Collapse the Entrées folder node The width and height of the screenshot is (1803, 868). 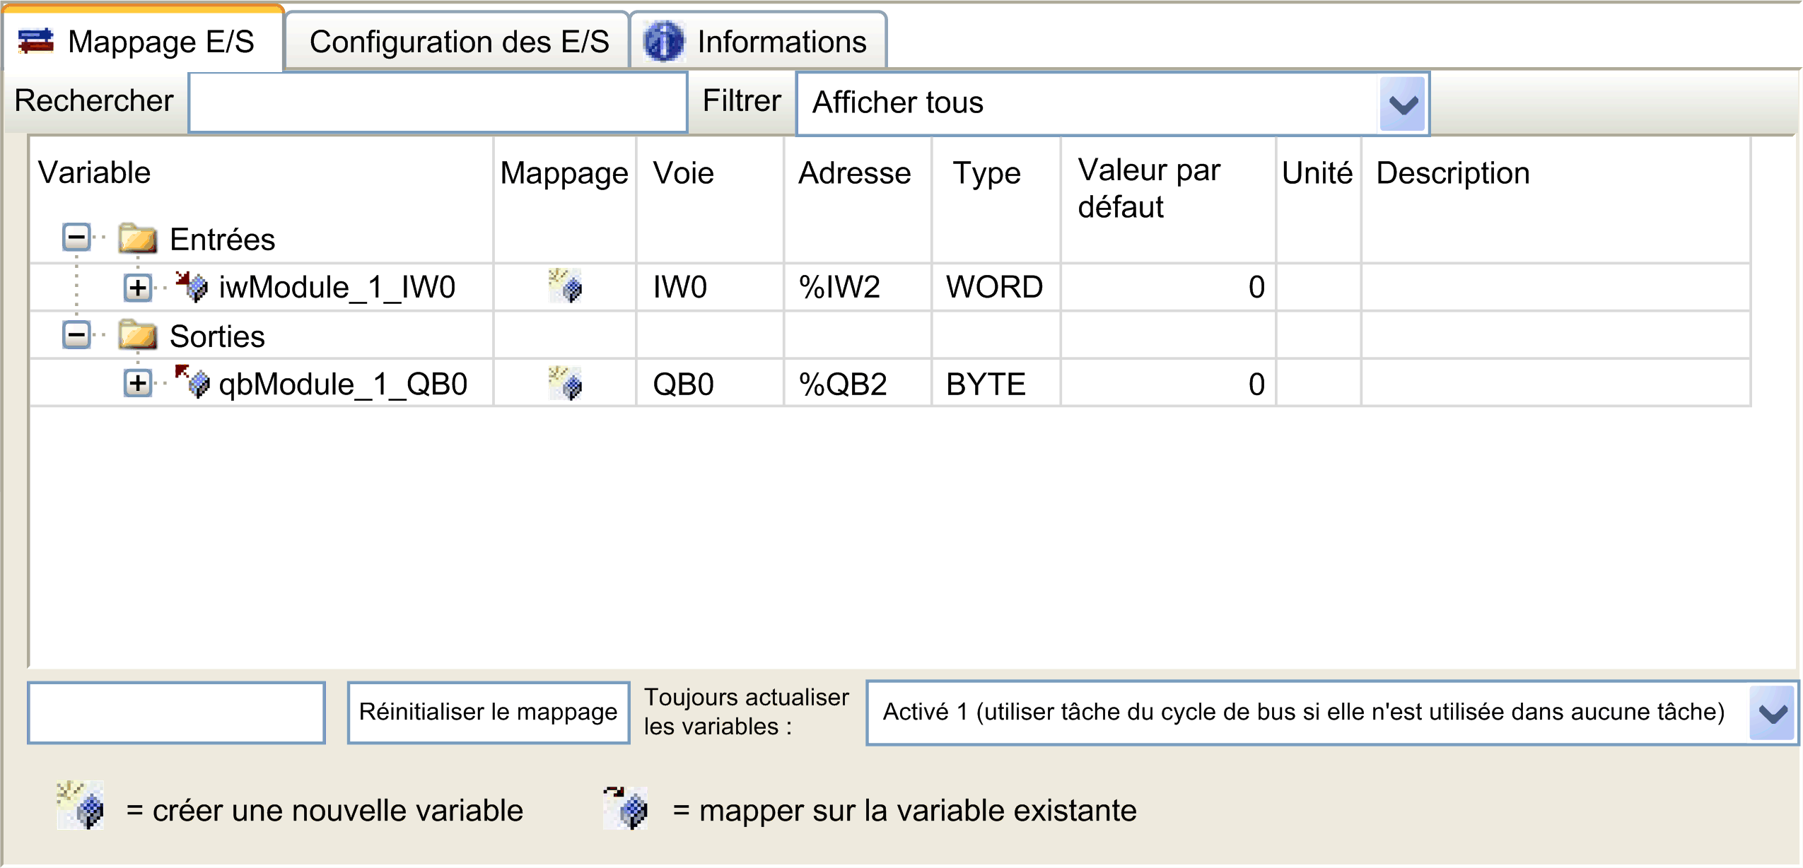pyautogui.click(x=76, y=237)
